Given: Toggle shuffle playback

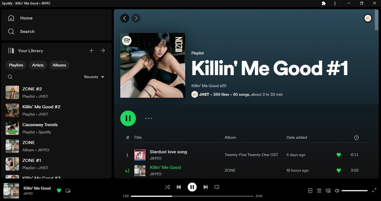Looking at the screenshot, I should click(x=167, y=187).
